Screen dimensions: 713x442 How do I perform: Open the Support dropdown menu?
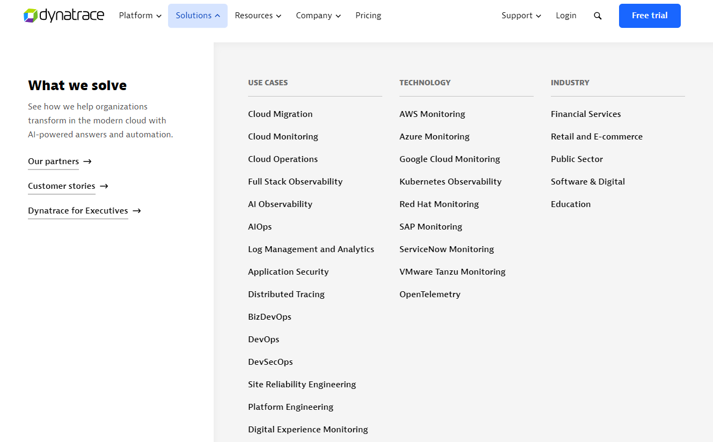pos(521,16)
